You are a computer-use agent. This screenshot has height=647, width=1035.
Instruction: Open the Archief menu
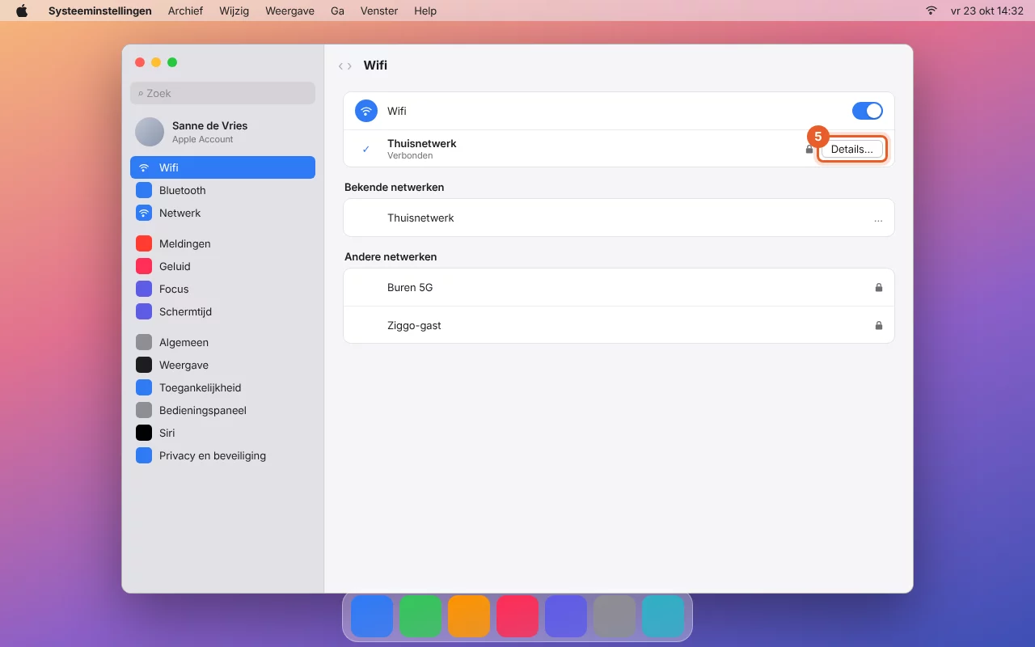click(185, 11)
